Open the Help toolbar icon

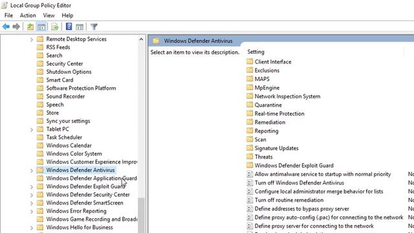pyautogui.click(x=69, y=27)
